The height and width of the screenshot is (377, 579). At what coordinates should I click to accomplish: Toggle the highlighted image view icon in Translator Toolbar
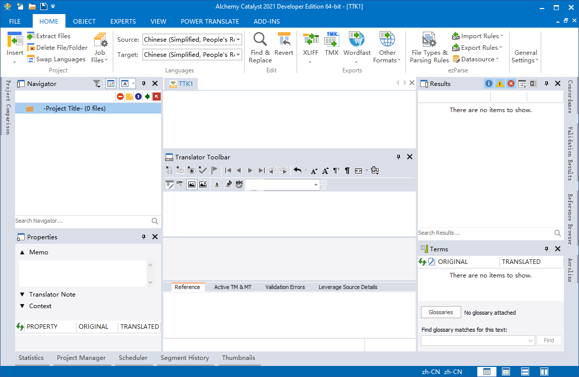coord(192,184)
